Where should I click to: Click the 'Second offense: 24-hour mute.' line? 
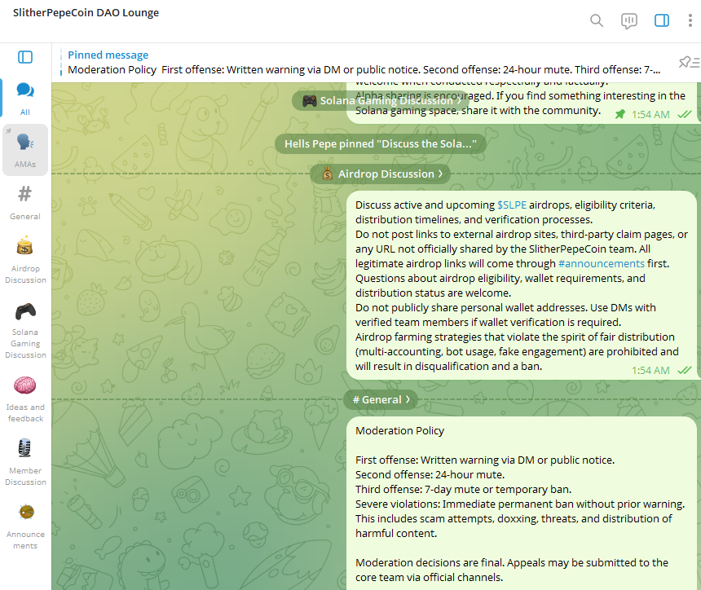point(430,474)
